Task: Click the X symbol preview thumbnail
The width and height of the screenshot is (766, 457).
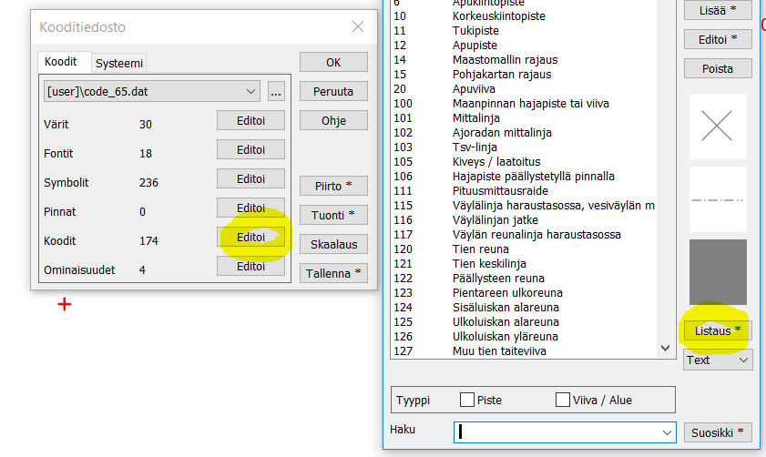Action: coord(717,127)
